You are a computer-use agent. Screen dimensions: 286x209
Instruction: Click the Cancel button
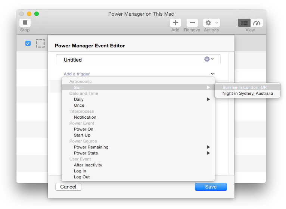pos(68,187)
